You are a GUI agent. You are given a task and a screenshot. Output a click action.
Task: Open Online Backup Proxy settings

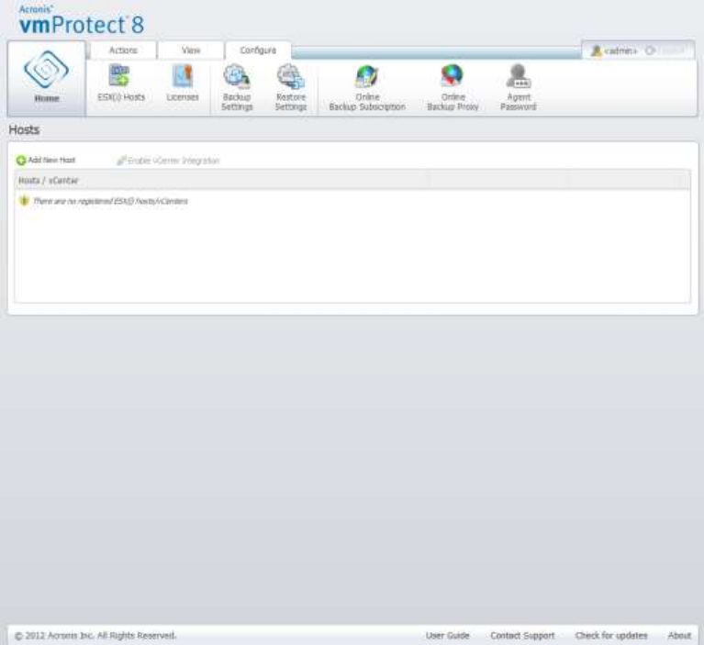453,88
